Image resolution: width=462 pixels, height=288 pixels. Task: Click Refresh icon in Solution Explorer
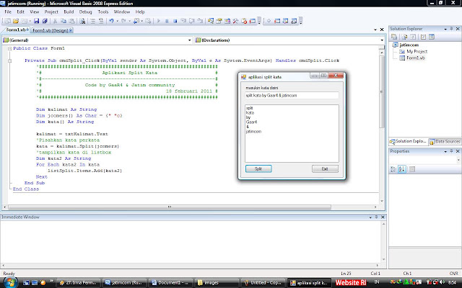[x=413, y=37]
